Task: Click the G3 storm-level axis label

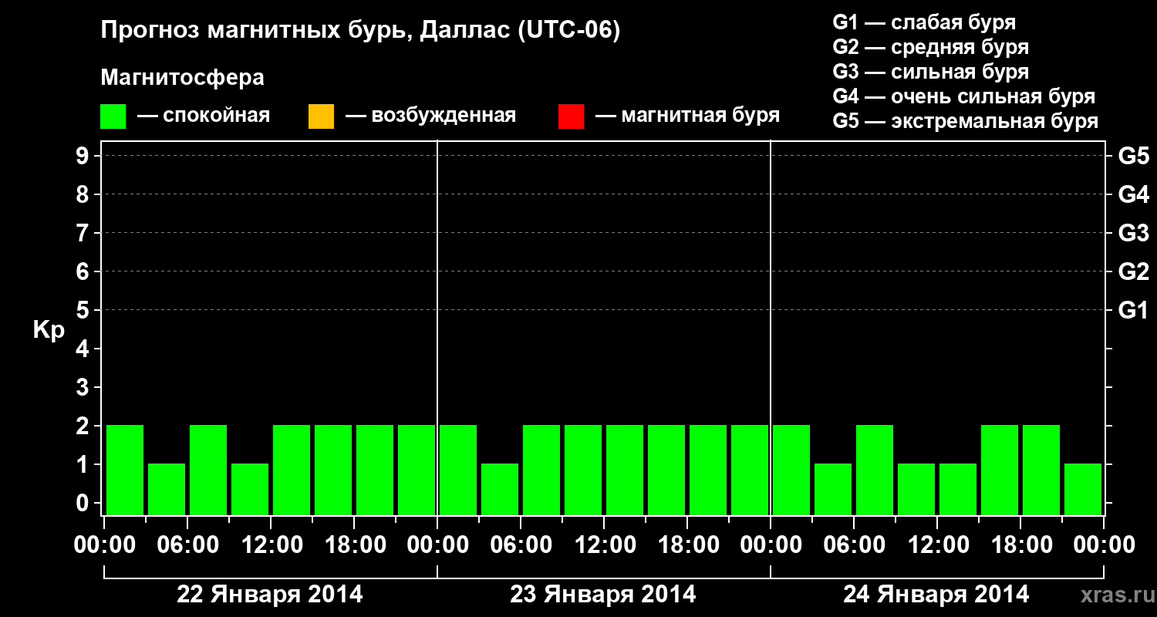Action: 1133,233
